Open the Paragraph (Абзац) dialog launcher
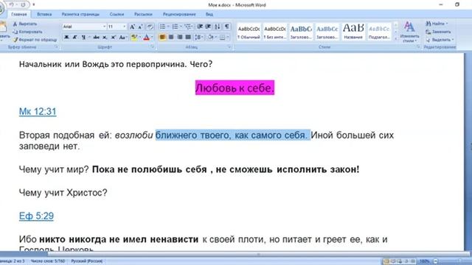The height and width of the screenshot is (265, 472). coord(229,47)
